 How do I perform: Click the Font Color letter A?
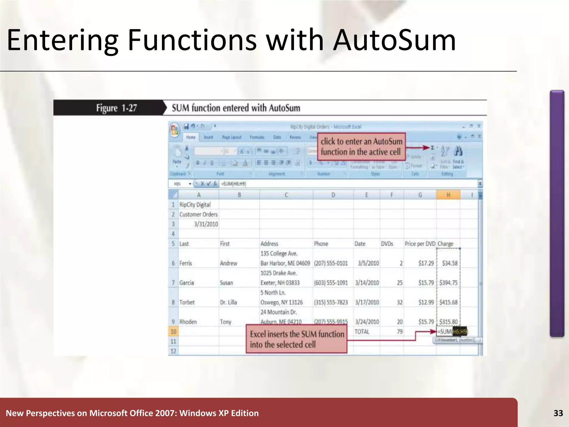245,163
